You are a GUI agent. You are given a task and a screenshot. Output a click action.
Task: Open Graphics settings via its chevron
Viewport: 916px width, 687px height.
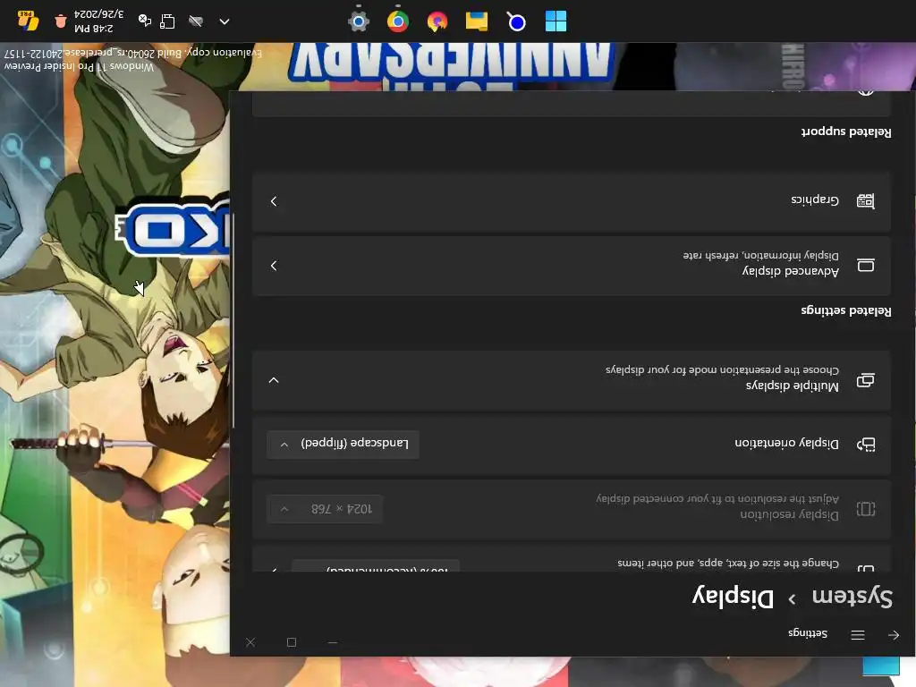coord(274,201)
